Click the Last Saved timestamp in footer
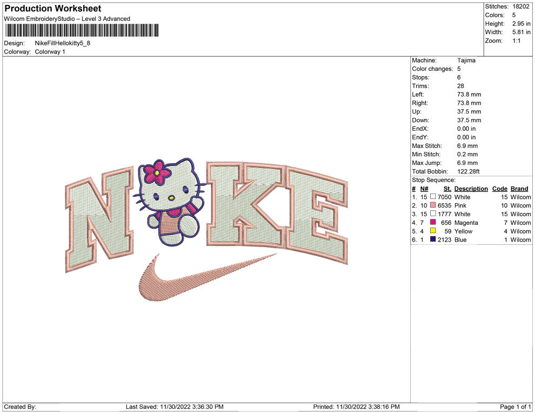 (175, 407)
